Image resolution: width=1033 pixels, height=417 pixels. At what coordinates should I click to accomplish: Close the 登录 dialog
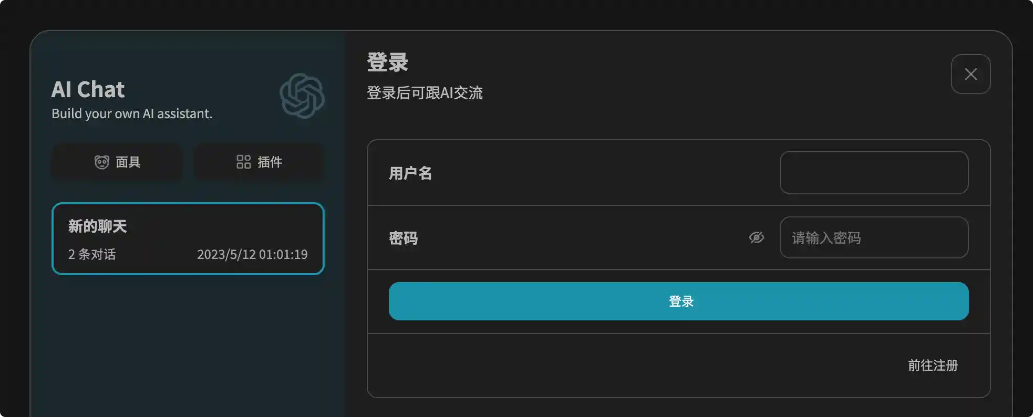970,74
